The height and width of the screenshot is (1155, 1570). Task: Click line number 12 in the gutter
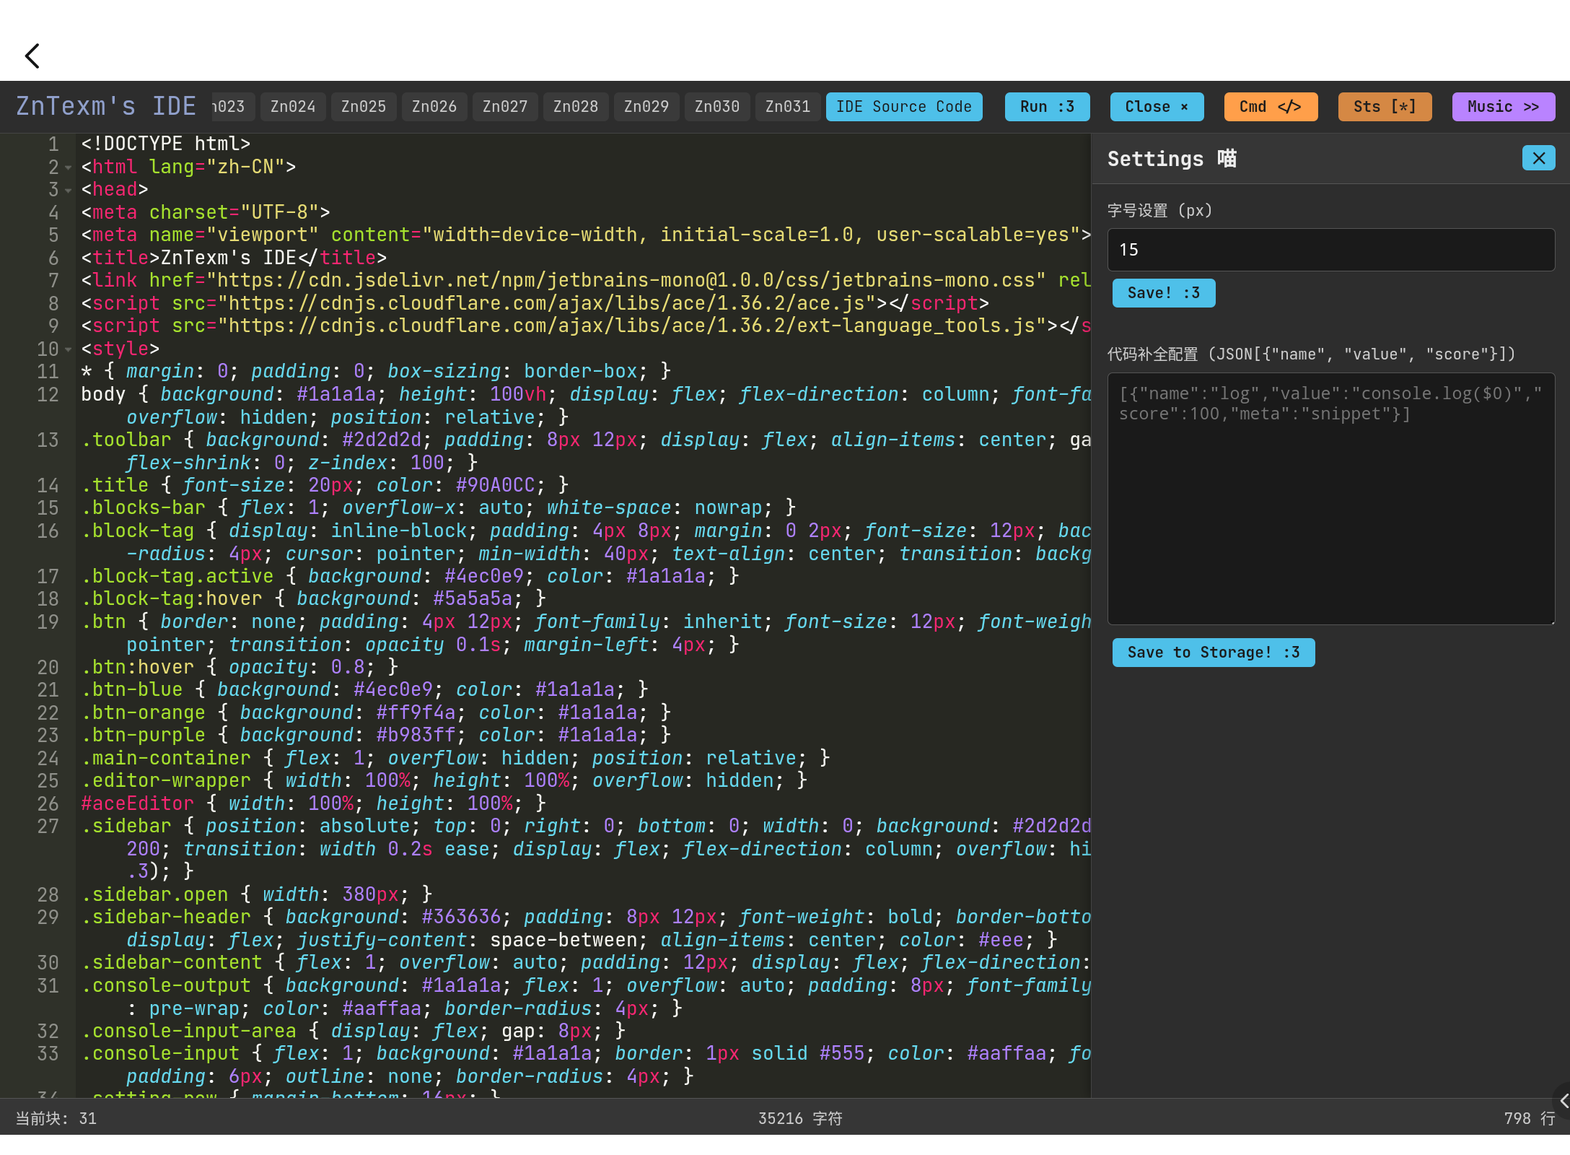point(48,395)
